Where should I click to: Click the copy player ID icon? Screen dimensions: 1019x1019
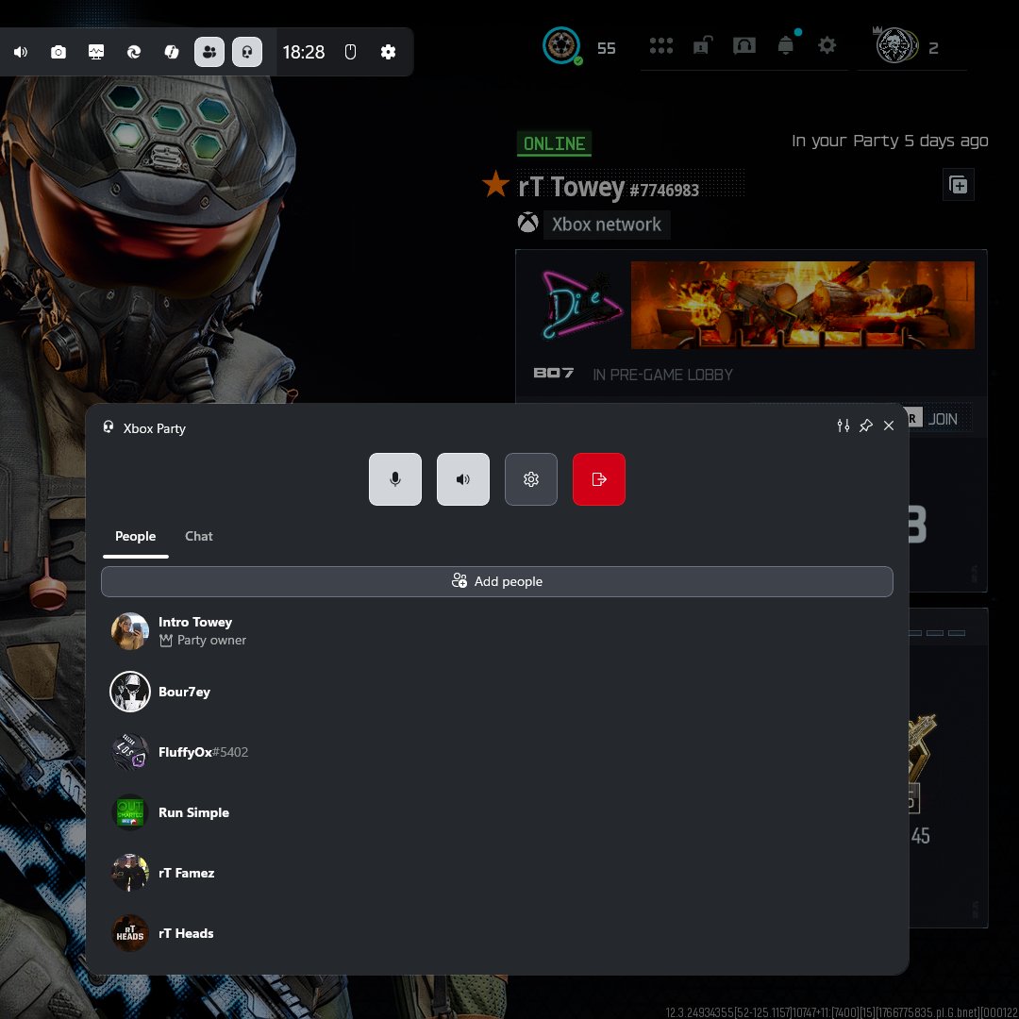958,185
